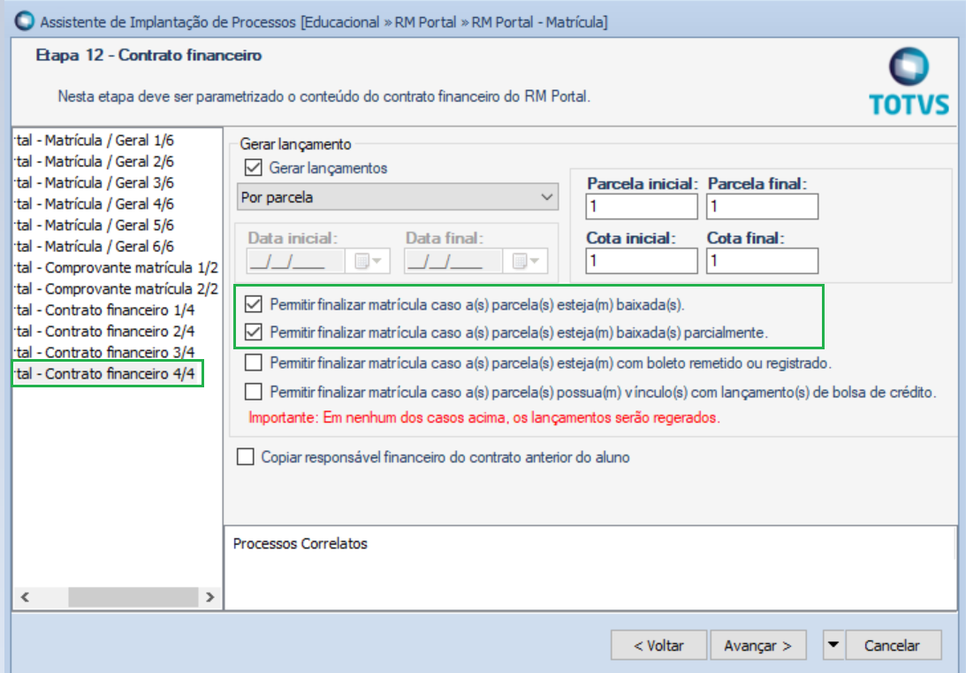Click the Data final date field
The height and width of the screenshot is (673, 966).
[453, 261]
